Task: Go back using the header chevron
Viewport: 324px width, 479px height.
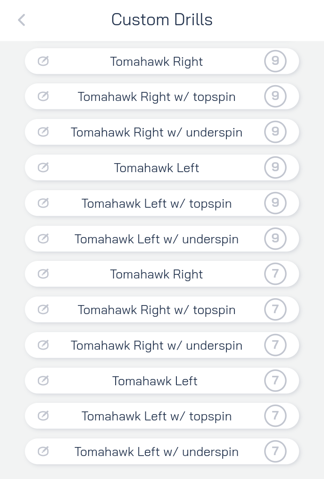Action: (21, 20)
